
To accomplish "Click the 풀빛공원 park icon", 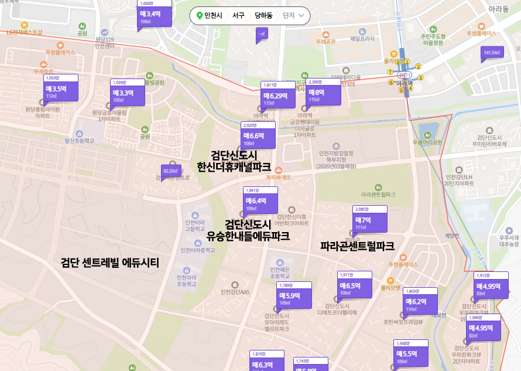I will 149,76.
